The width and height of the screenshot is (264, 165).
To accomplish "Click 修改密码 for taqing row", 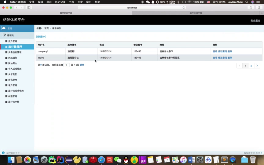I will click(222, 57).
